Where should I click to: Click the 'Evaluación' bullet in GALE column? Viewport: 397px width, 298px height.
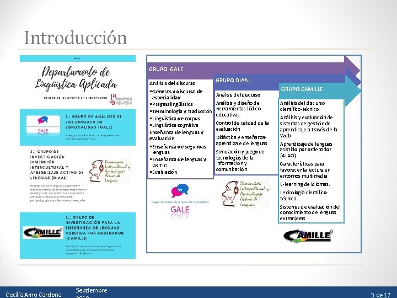[163, 172]
